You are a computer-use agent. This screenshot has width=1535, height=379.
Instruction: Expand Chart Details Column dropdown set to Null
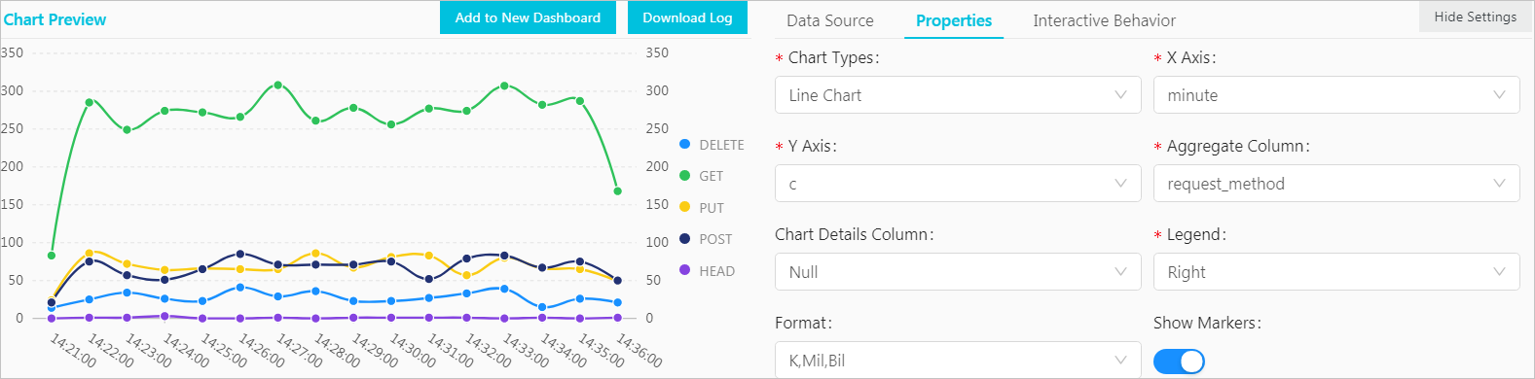click(x=958, y=272)
